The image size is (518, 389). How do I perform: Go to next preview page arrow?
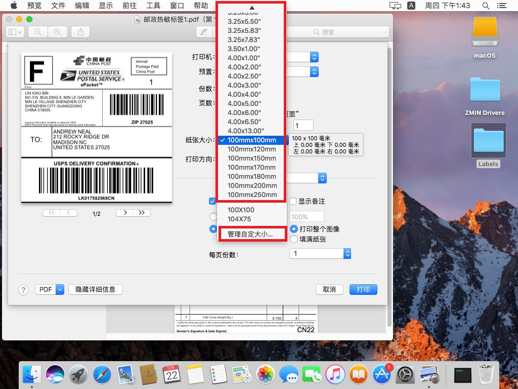click(125, 213)
